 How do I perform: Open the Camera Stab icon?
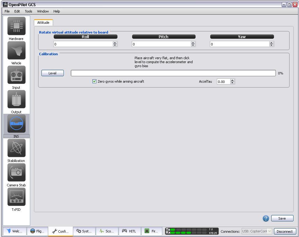16,173
